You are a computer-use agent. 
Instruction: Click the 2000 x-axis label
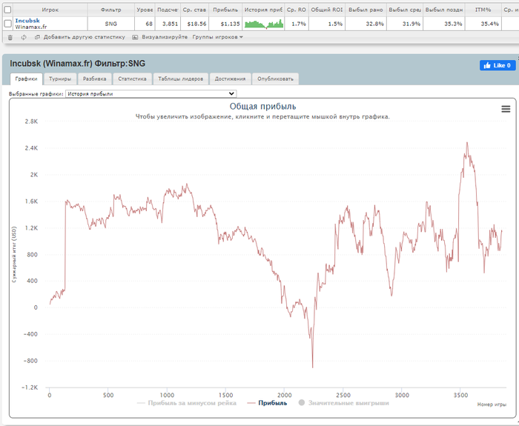(x=284, y=395)
